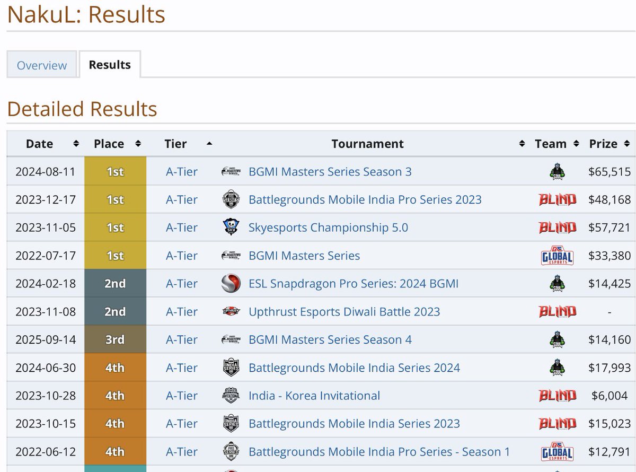
Task: Open the Blind team logo in the Upthrust row
Action: 557,312
